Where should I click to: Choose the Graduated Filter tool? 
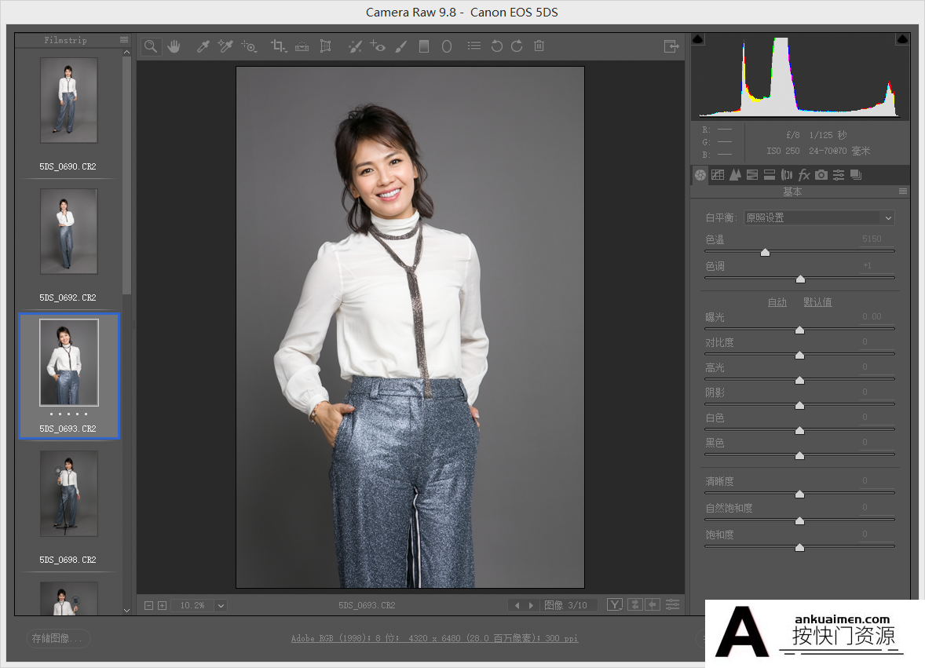click(423, 46)
